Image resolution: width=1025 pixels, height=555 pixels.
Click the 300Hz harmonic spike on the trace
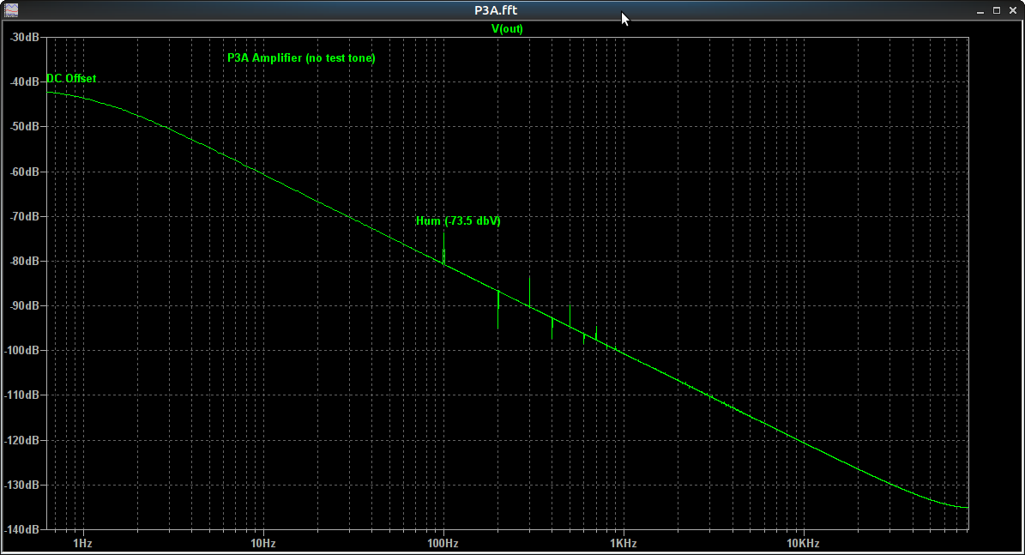click(x=529, y=292)
